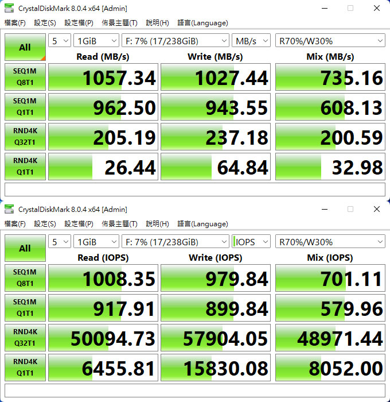This screenshot has width=390, height=402.
Task: Open 1GiB test size dropdown in top window
Action: (96, 41)
